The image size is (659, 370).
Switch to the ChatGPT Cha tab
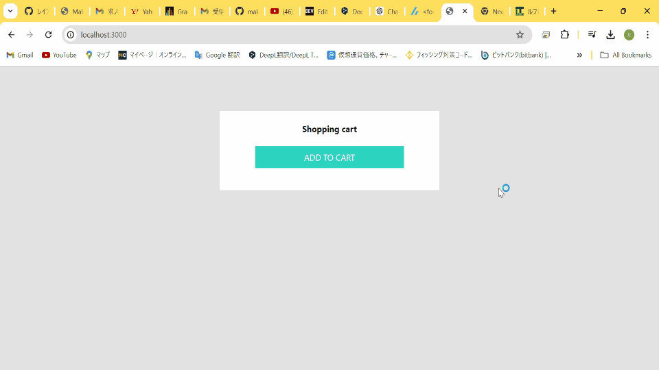coord(386,12)
